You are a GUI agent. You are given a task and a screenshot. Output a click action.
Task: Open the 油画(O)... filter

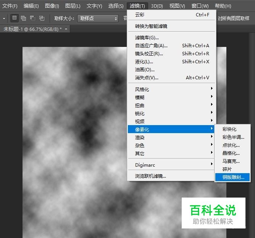171,70
